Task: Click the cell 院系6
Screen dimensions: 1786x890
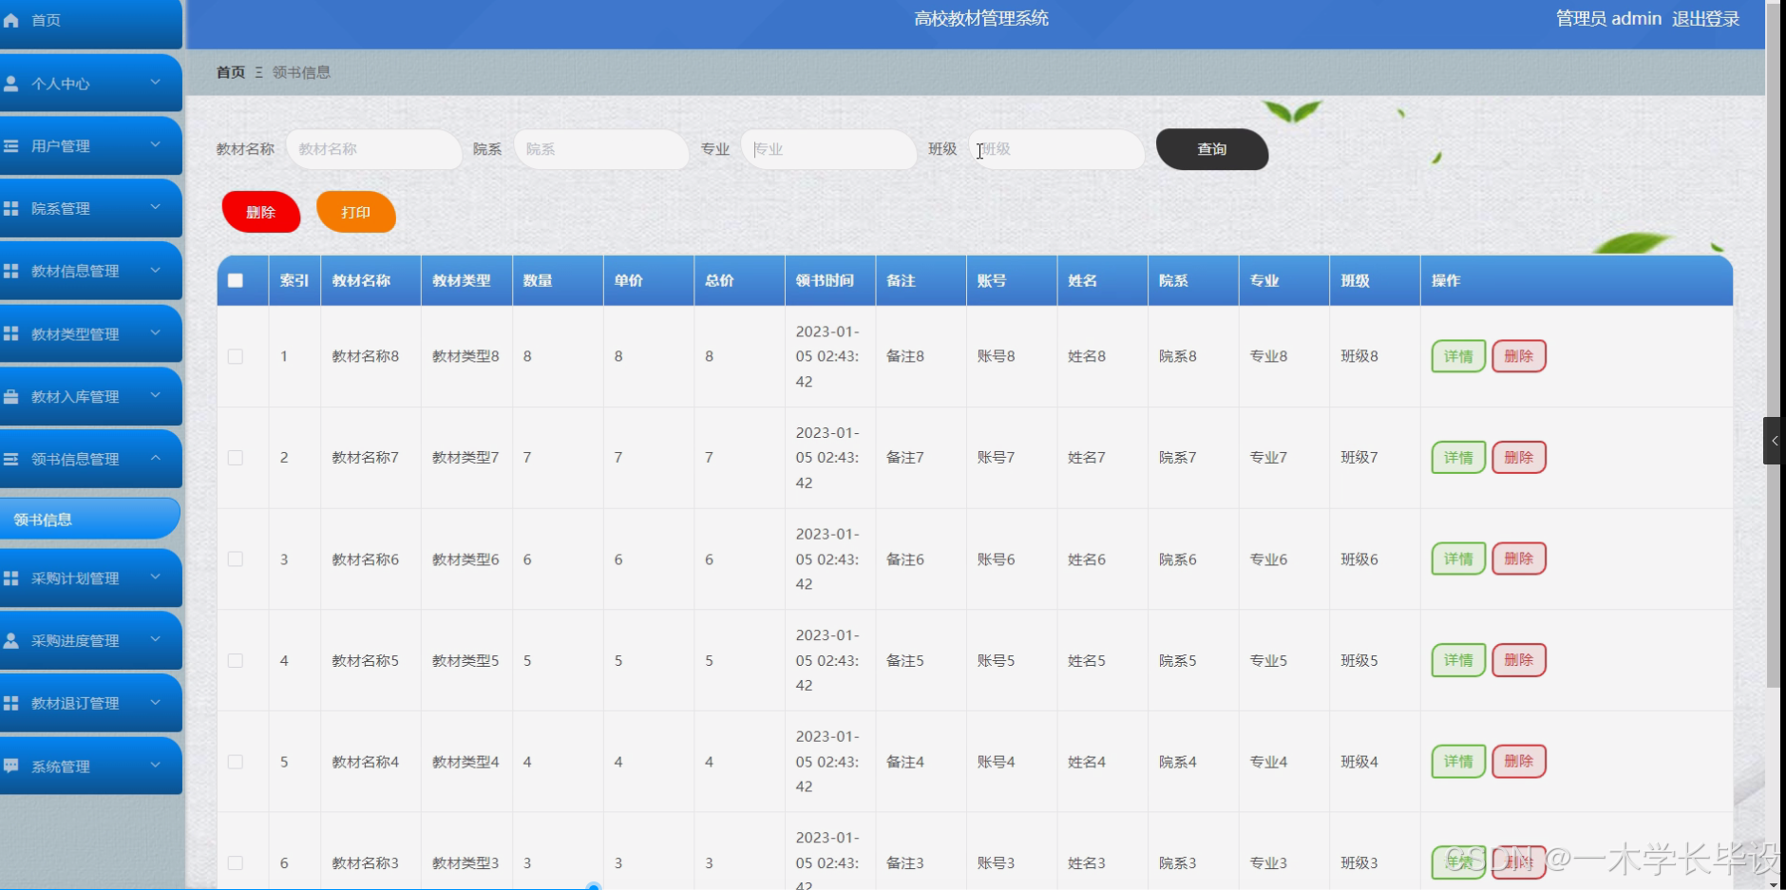Action: [x=1178, y=559]
